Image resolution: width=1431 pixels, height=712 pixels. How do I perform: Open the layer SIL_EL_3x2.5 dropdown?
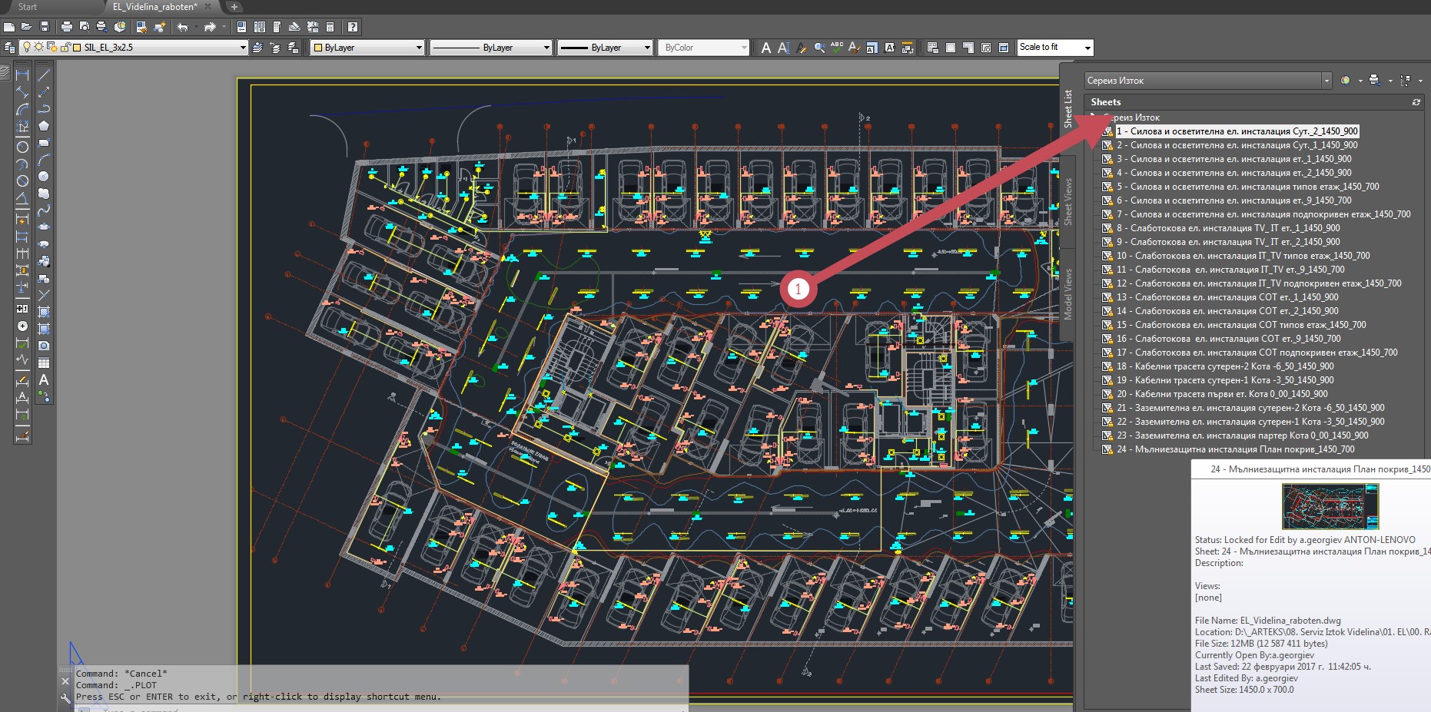click(243, 48)
